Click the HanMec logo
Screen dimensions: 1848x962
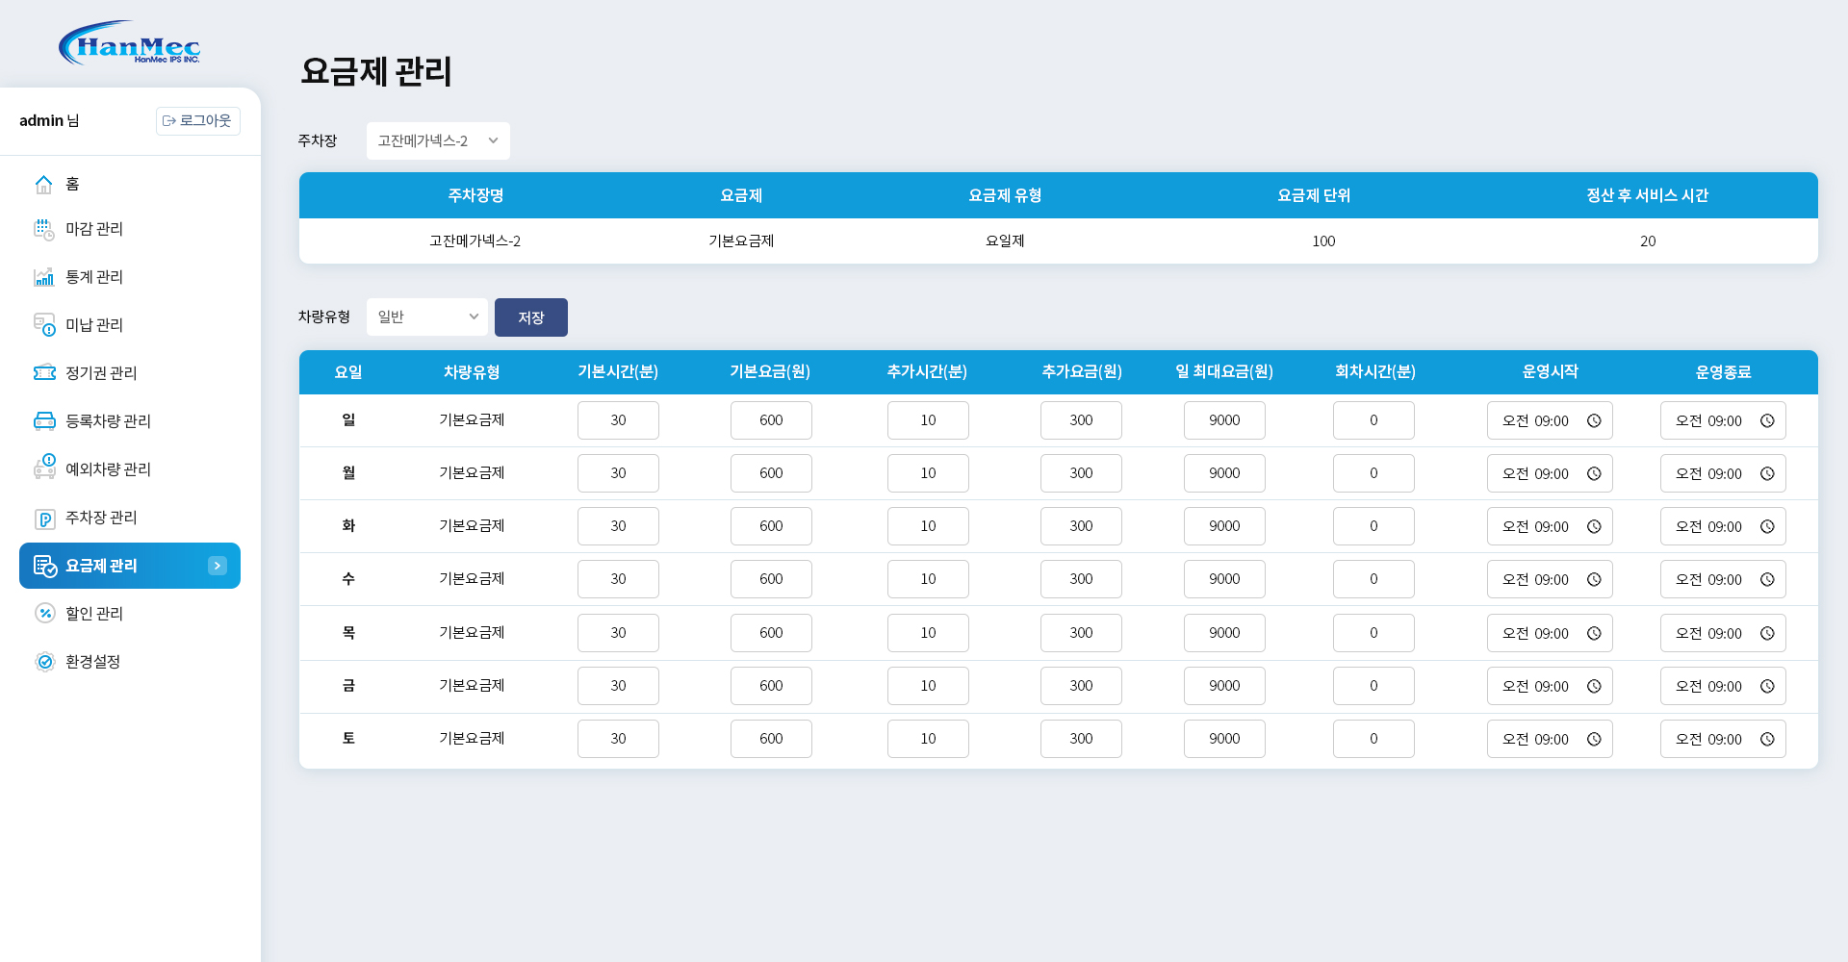point(130,42)
